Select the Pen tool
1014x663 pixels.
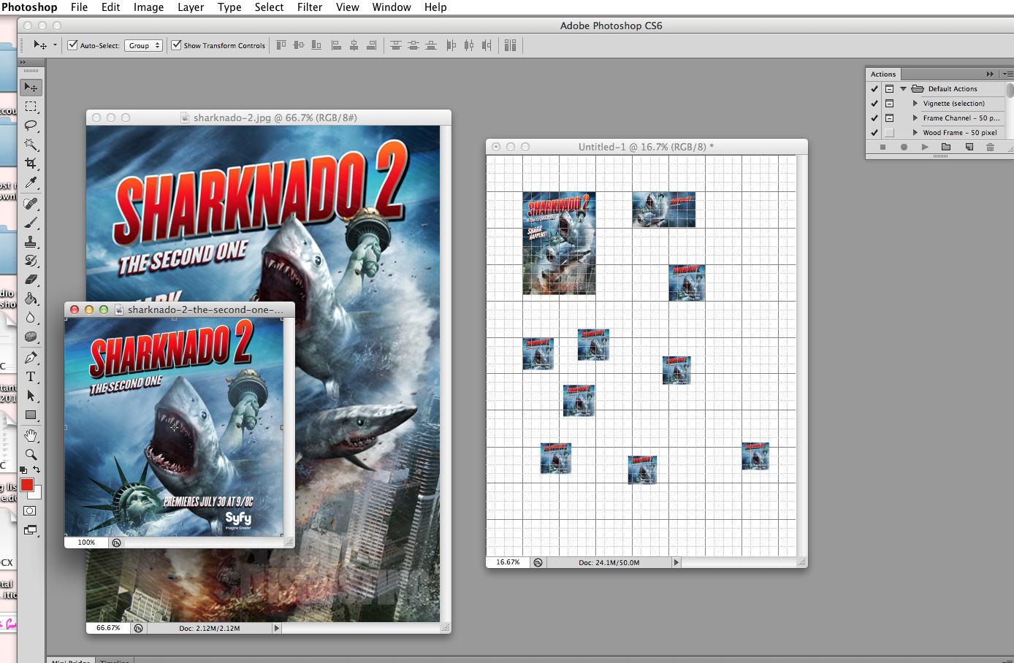point(31,358)
